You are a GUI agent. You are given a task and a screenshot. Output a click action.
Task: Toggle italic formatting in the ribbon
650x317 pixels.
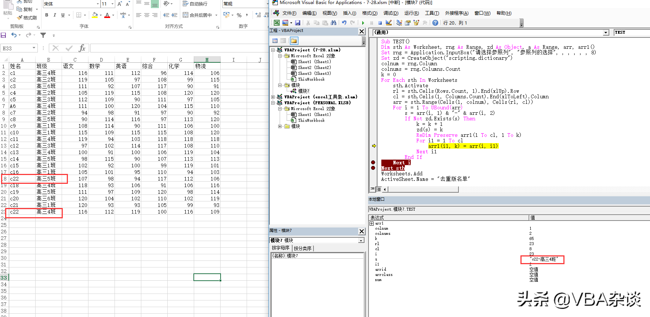point(55,15)
